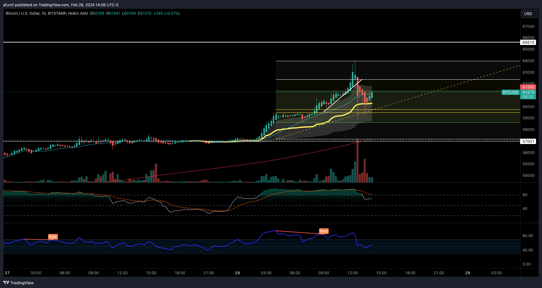Screen dimensions: 542x288
Task: Click the TradingView wordmark in footer
Action: pos(22,283)
